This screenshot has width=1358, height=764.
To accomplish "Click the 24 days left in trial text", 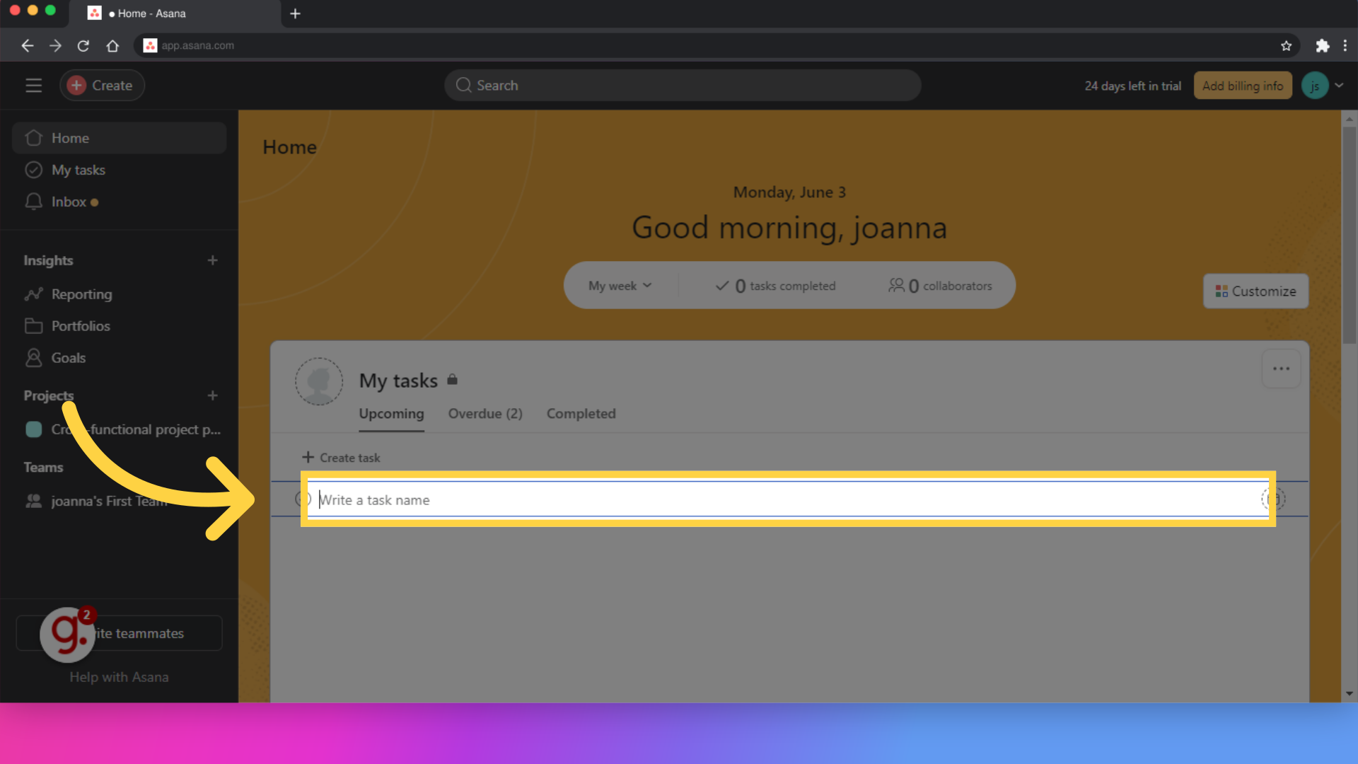I will tap(1132, 86).
